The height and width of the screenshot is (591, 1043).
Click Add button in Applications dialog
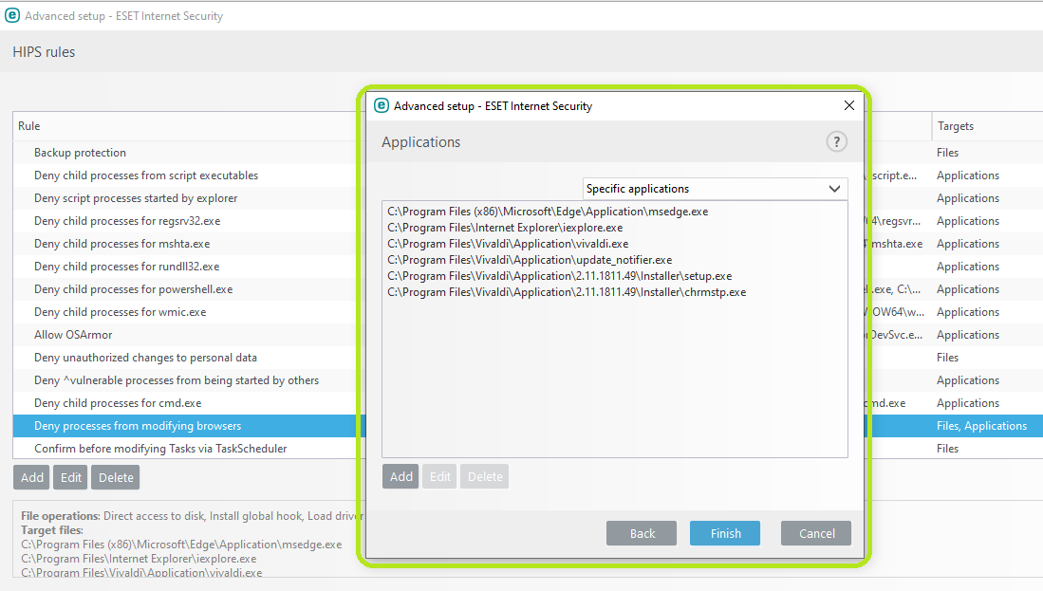[x=400, y=476]
